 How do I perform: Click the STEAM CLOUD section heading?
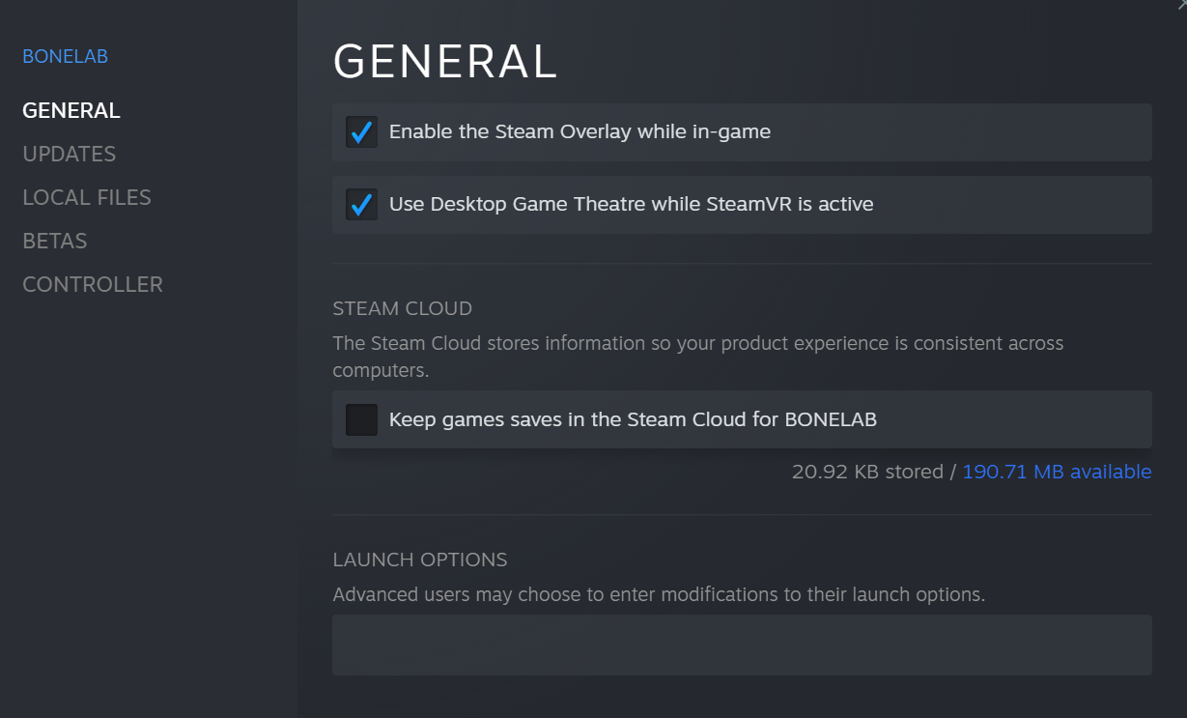pos(402,309)
